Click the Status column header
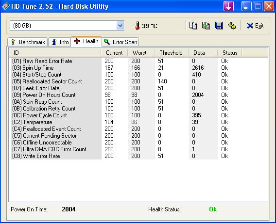This screenshot has width=276, height=223. point(230,53)
